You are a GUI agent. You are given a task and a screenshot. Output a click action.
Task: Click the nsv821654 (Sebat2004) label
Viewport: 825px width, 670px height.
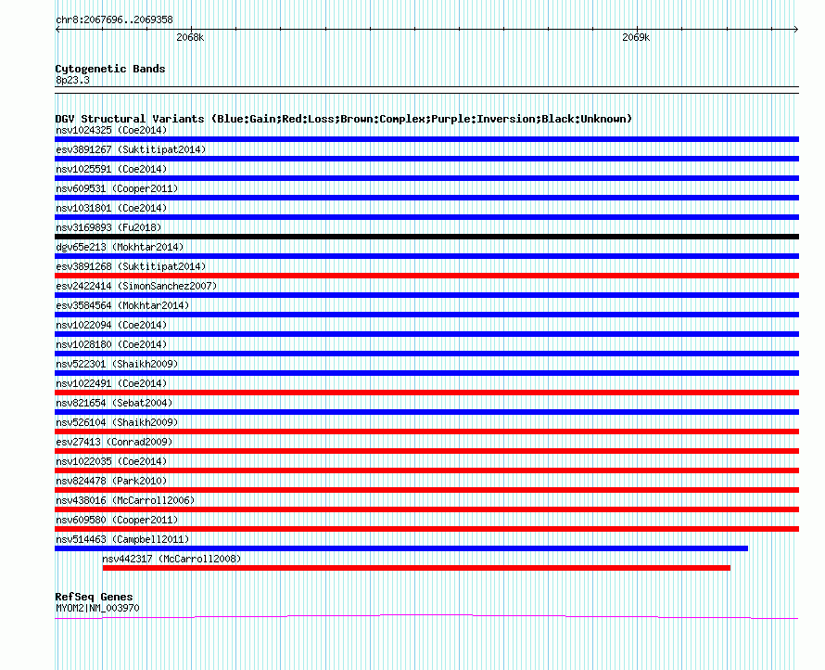[x=114, y=403]
